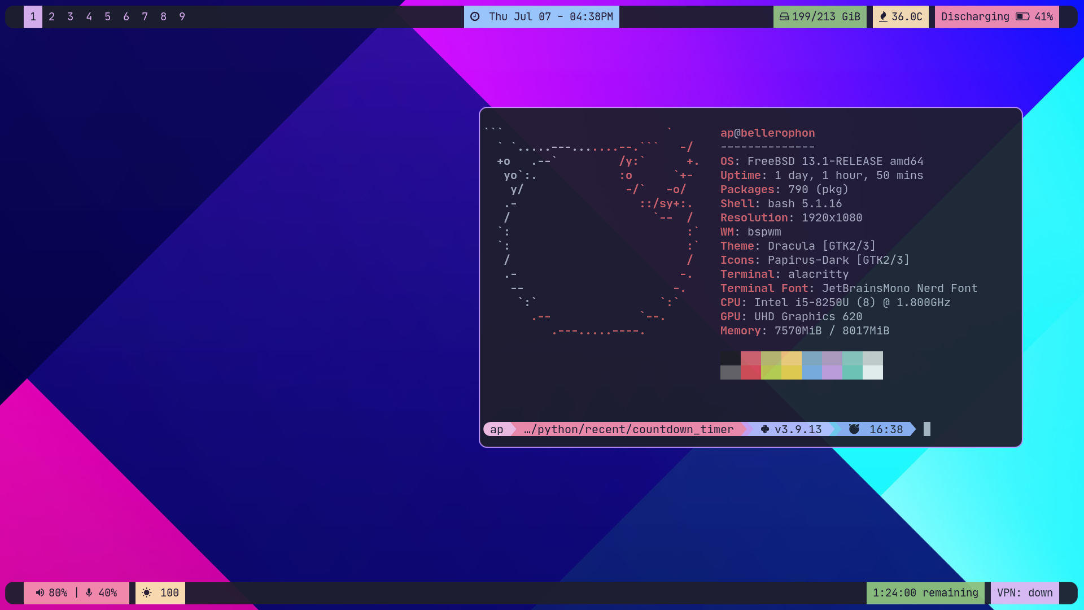1084x610 pixels.
Task: Click the bright blue color block in neofetch
Action: [x=811, y=373]
